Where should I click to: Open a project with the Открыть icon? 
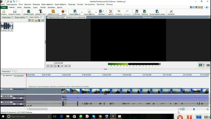point(4,12)
